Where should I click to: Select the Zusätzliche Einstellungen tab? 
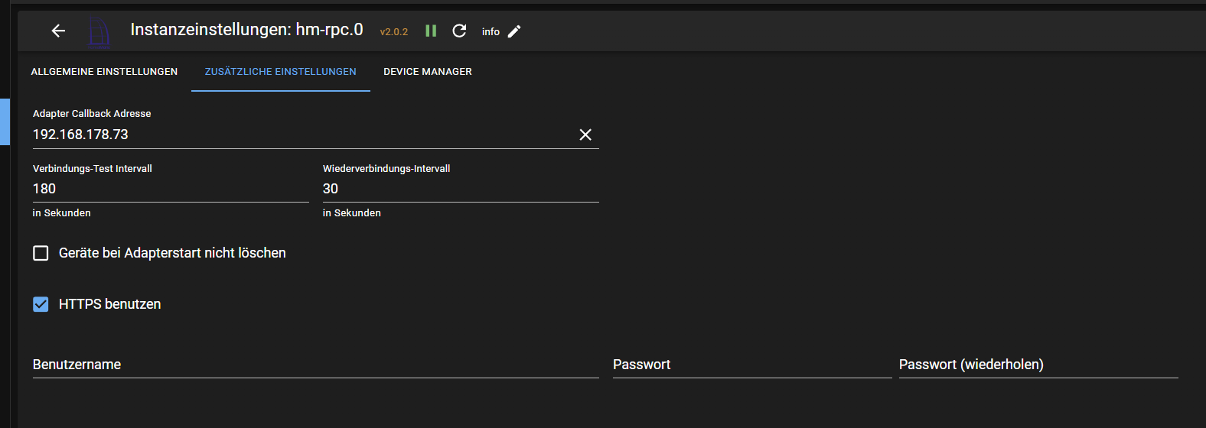click(280, 72)
